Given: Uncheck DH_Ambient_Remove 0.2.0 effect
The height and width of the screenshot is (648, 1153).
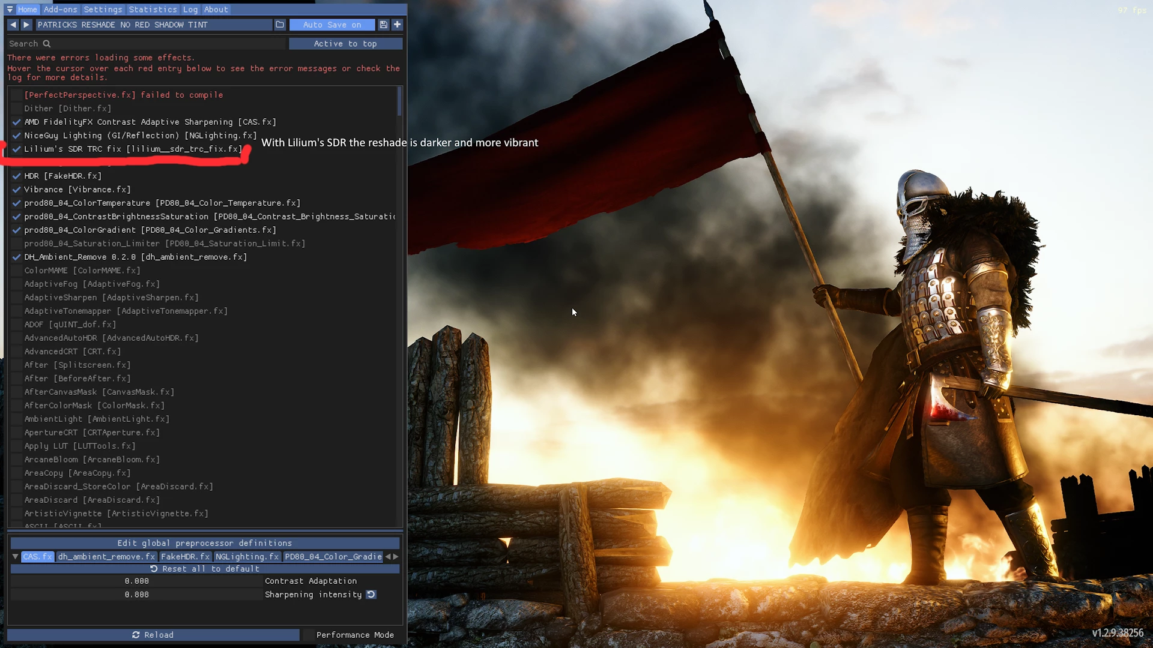Looking at the screenshot, I should 17,257.
